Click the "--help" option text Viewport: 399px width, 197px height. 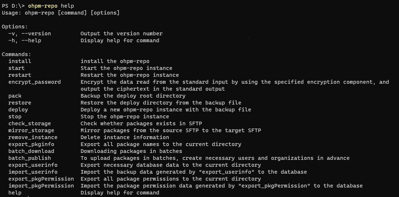click(31, 40)
